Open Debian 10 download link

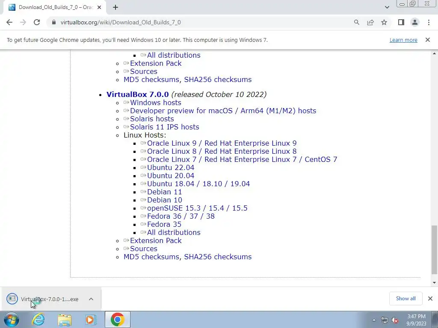click(x=165, y=200)
